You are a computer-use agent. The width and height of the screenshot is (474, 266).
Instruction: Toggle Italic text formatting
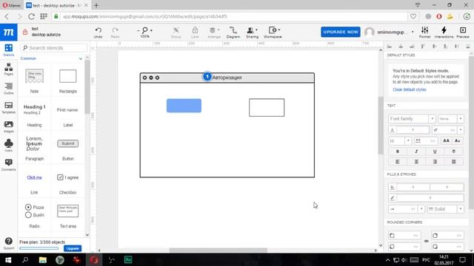pyautogui.click(x=416, y=151)
